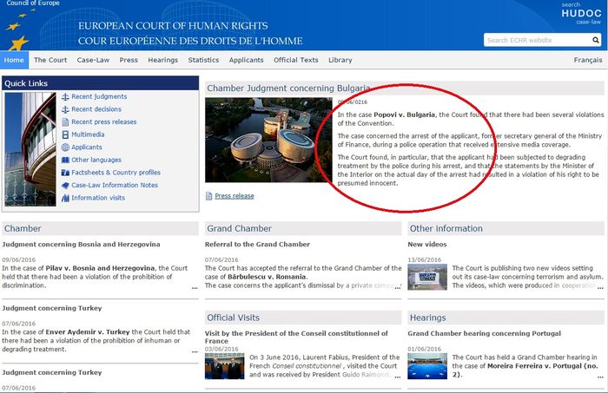Expand the Official Visits item ellipsis
Viewport: 608px width, 393px height.
[398, 377]
